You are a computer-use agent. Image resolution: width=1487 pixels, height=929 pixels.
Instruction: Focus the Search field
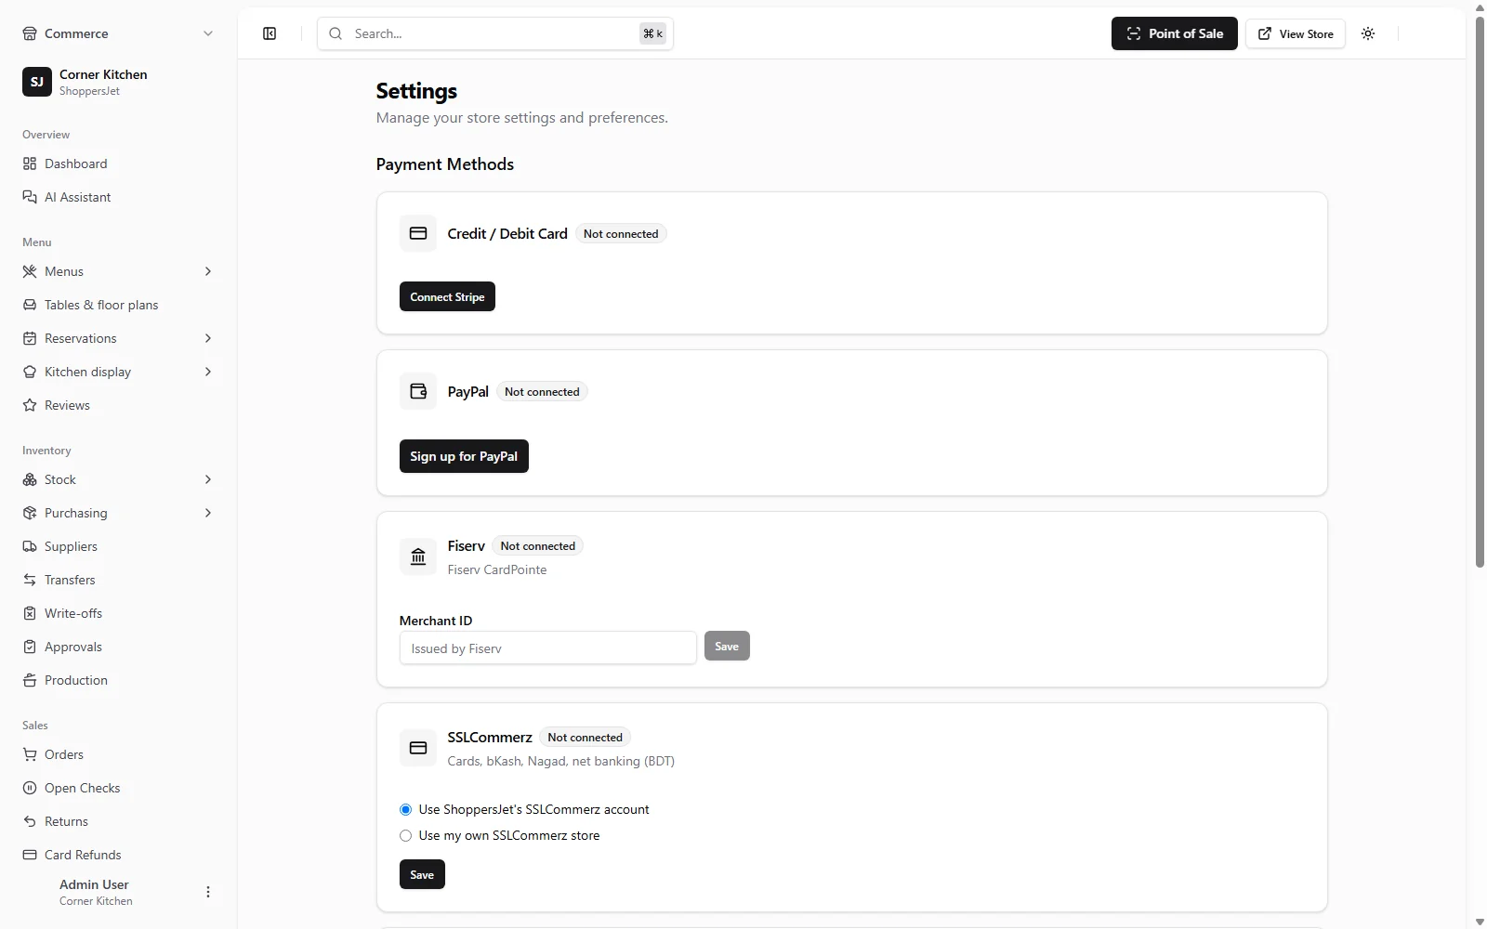coord(495,33)
